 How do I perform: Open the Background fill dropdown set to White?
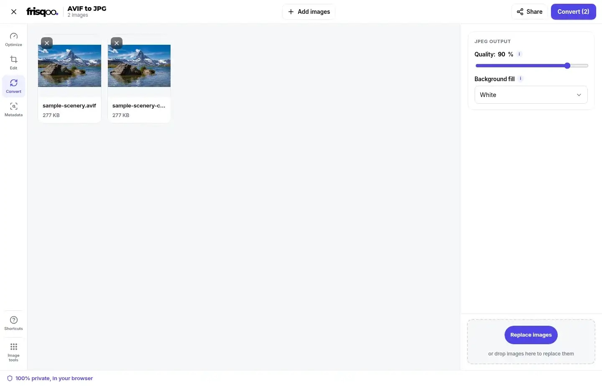(531, 95)
